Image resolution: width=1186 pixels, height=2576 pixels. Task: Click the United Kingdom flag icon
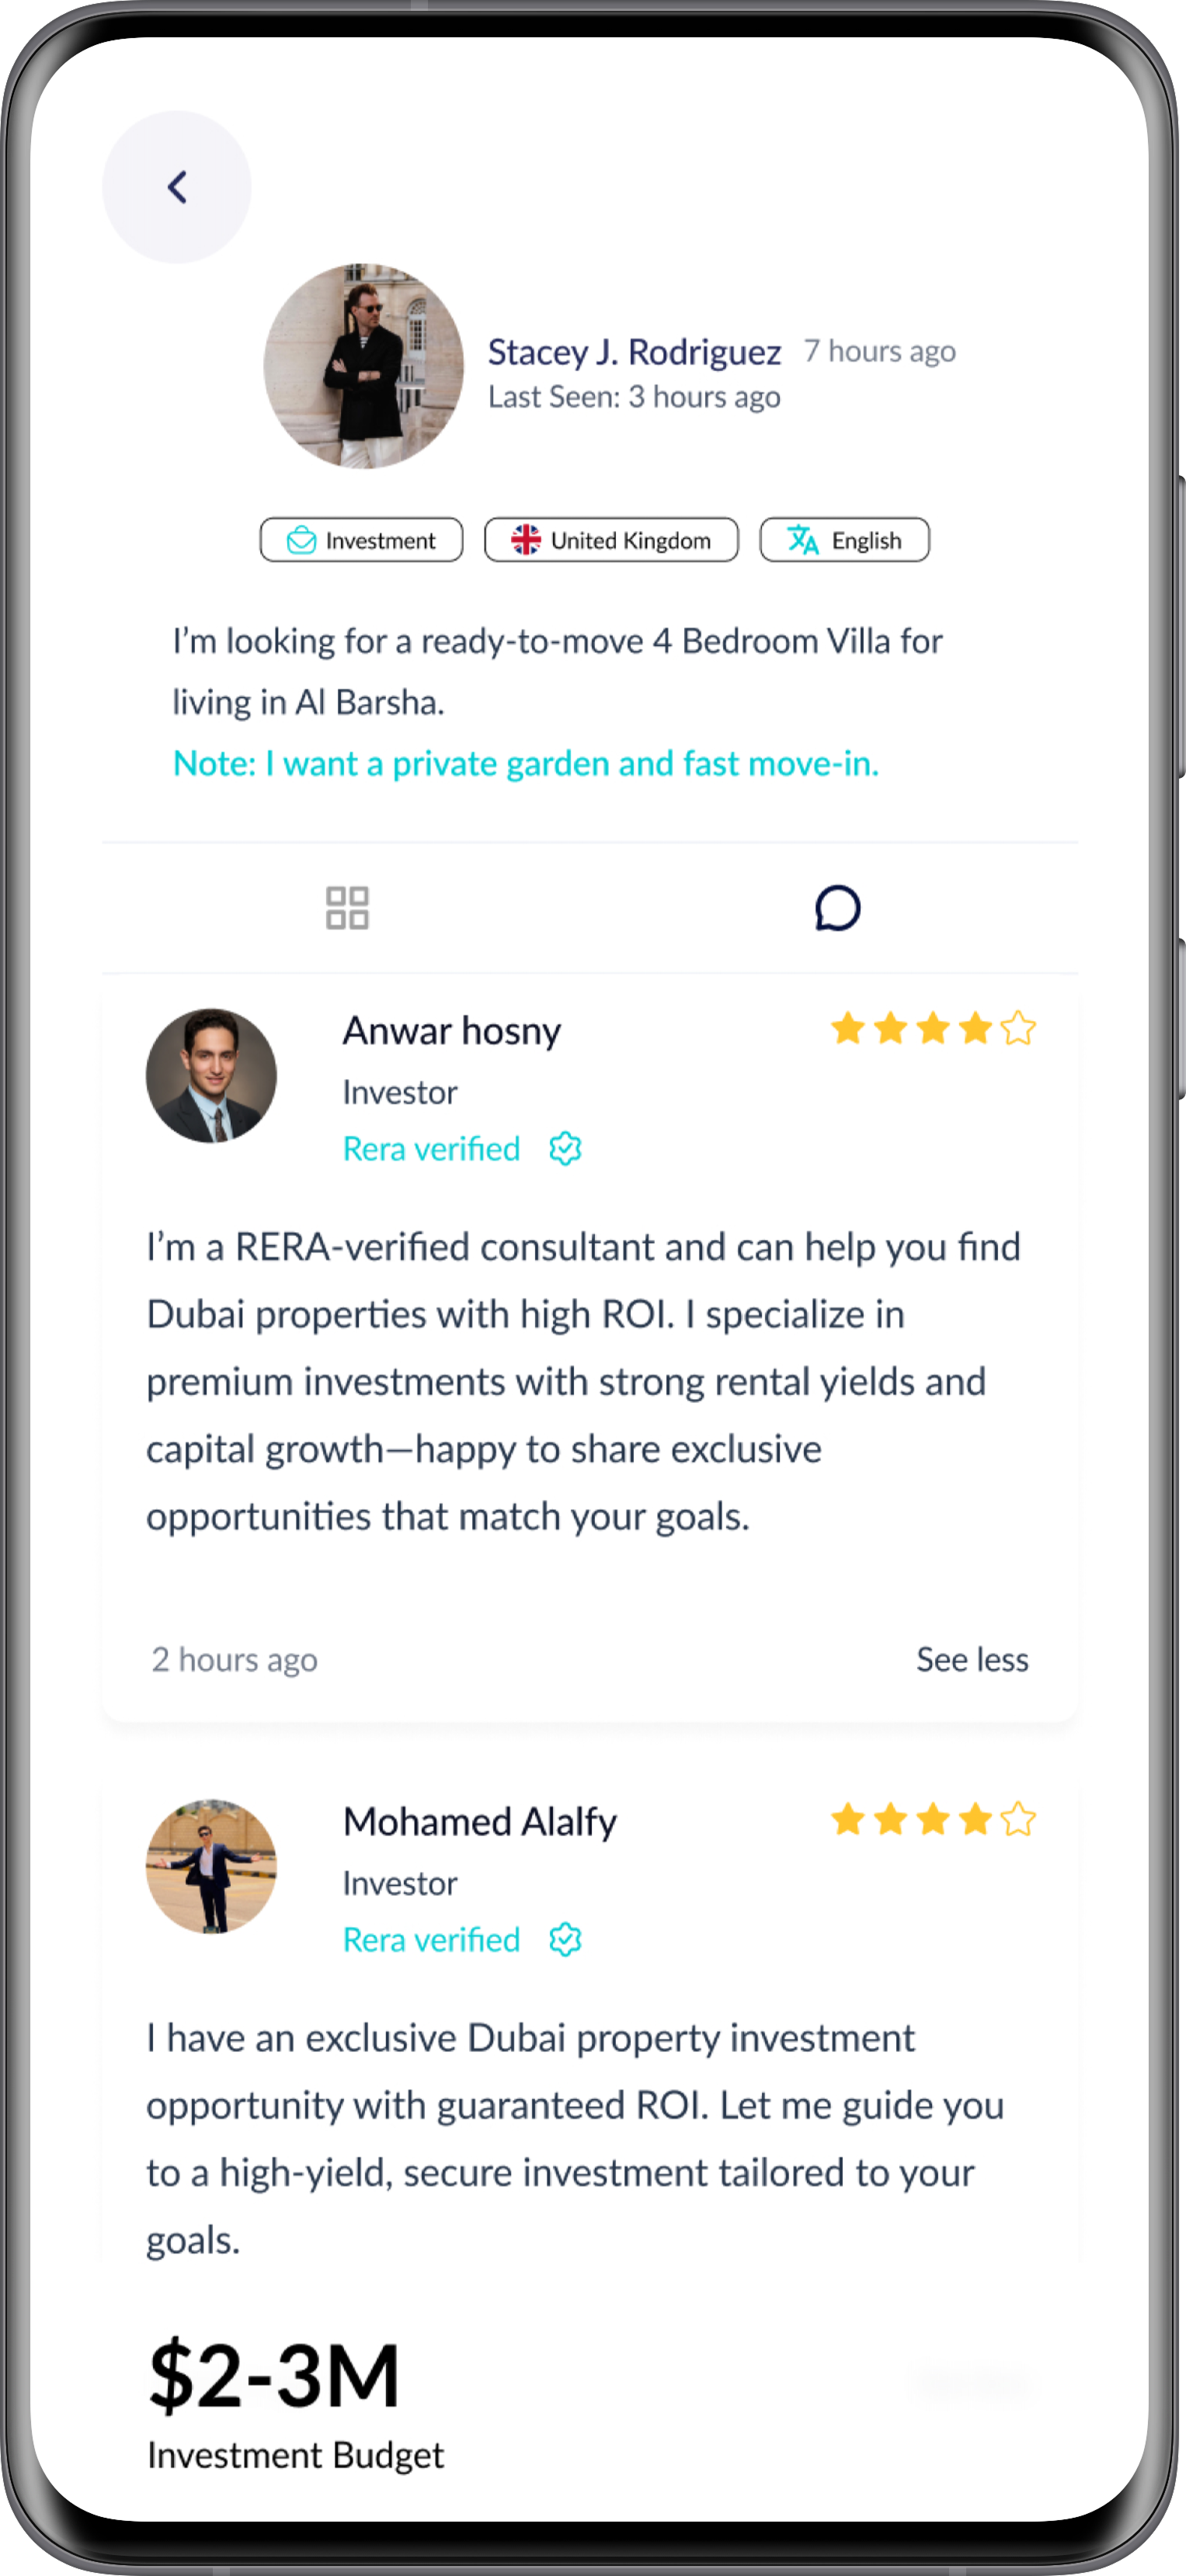pyautogui.click(x=526, y=540)
